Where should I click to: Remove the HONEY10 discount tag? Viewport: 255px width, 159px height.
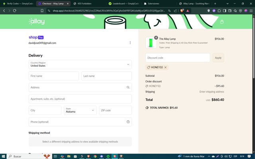coord(165,67)
